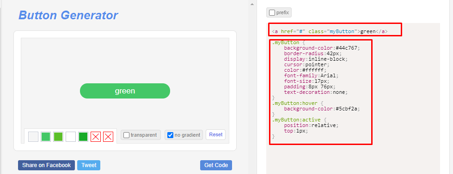Click the text-decoration:none line
The image size is (453, 174).
pos(316,93)
